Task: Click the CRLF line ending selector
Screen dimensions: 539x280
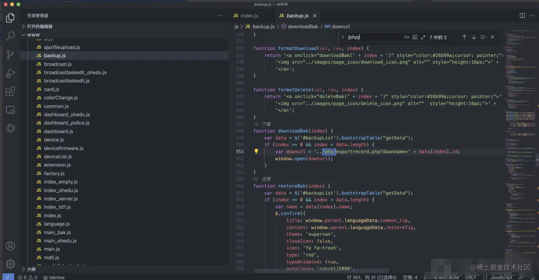Action: pyautogui.click(x=471, y=277)
